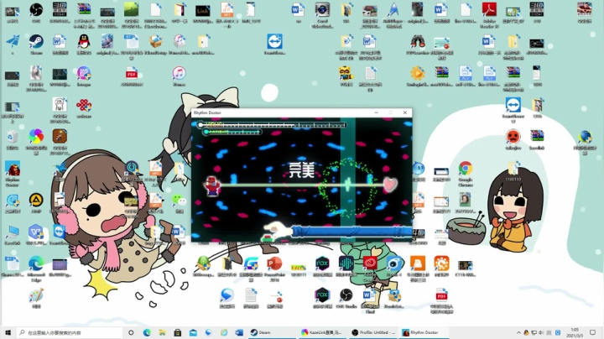Open the volume icon in the system tray
Image resolution: width=604 pixels, height=339 pixels.
[x=541, y=332]
